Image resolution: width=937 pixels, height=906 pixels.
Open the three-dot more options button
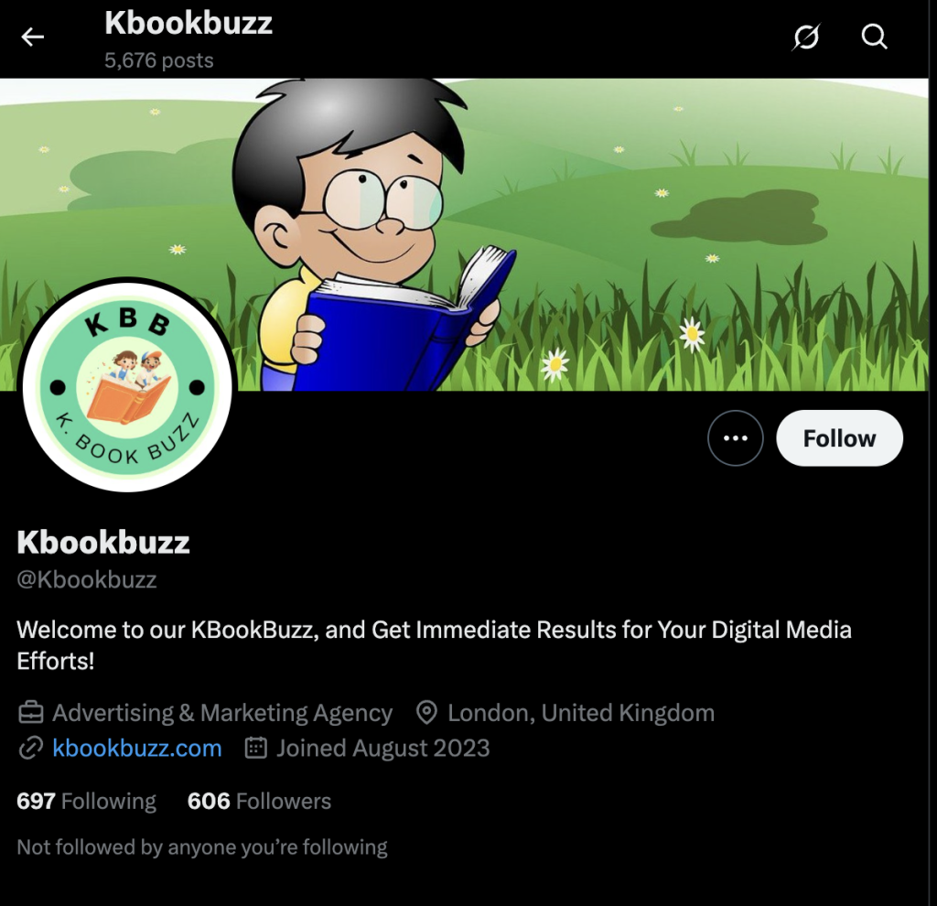[x=735, y=438]
